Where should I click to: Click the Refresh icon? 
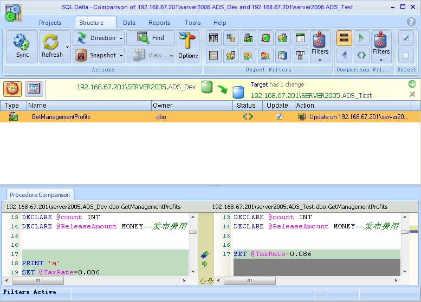(51, 43)
